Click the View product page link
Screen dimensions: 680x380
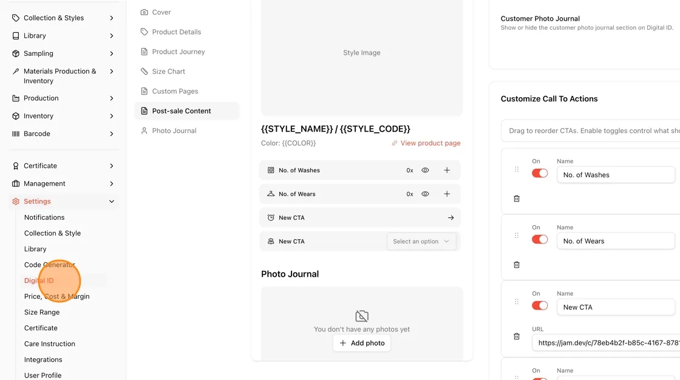click(426, 143)
